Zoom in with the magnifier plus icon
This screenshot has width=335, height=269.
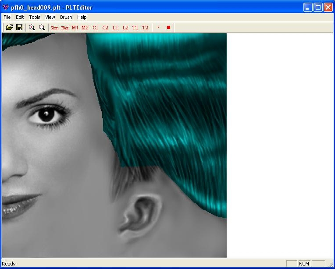[x=32, y=28]
